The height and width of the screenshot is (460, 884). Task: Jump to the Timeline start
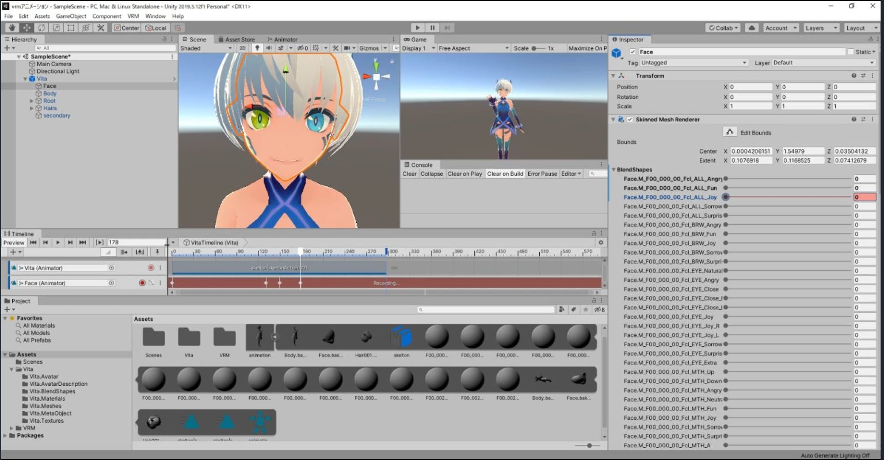coord(33,243)
